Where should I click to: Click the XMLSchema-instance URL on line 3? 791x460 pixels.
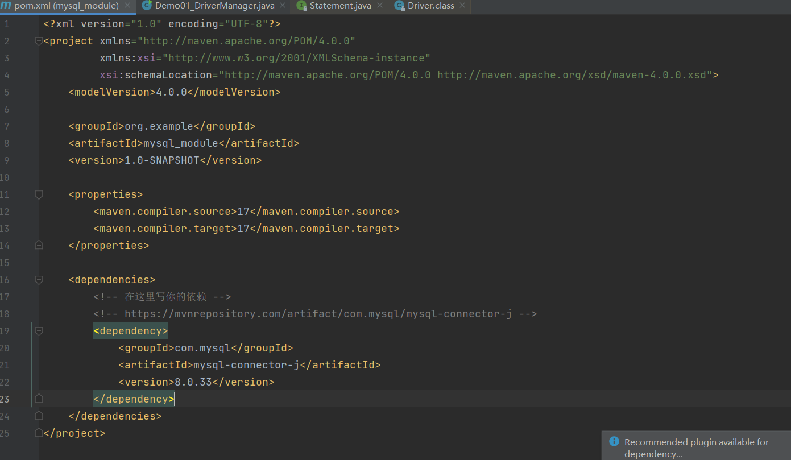(296, 58)
